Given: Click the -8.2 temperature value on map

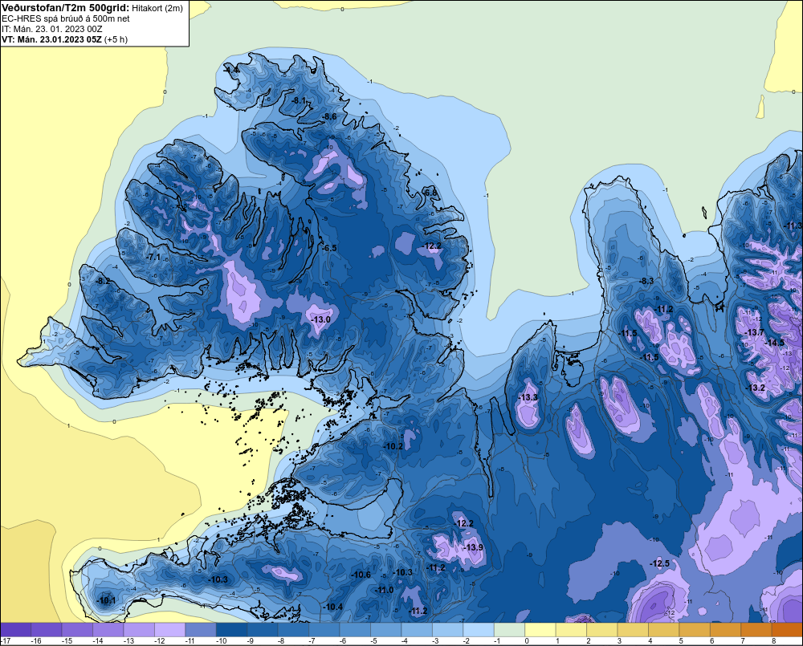Looking at the screenshot, I should 103,281.
